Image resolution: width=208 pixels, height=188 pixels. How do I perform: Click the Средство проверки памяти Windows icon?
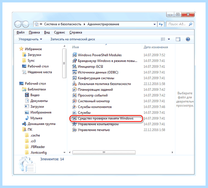click(x=75, y=118)
